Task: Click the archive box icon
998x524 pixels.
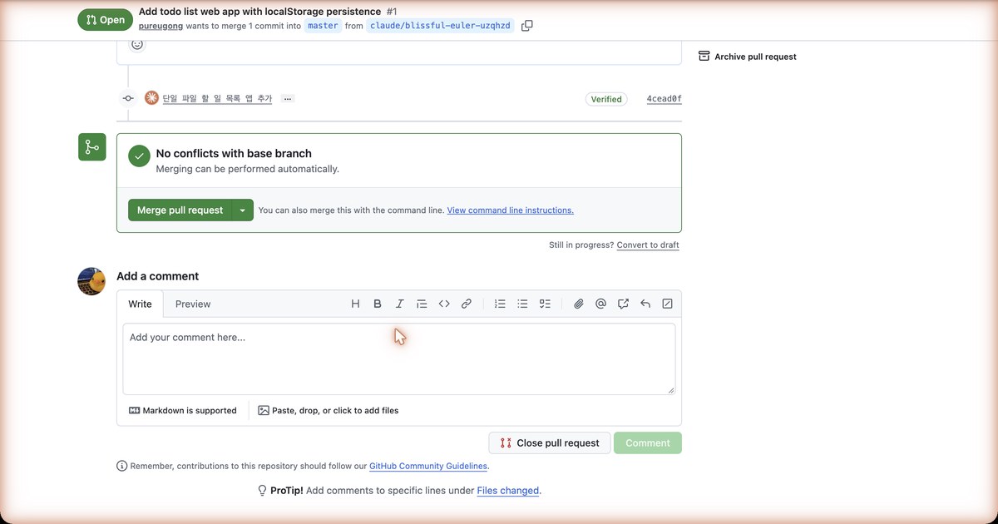Action: [704, 57]
